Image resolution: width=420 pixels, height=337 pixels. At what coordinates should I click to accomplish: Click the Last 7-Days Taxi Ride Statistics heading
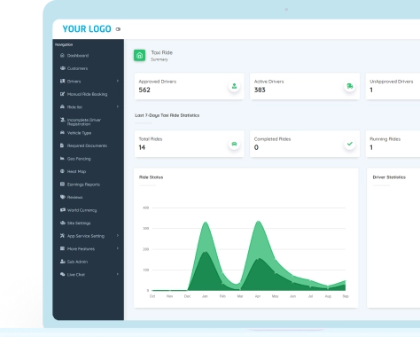tap(167, 115)
